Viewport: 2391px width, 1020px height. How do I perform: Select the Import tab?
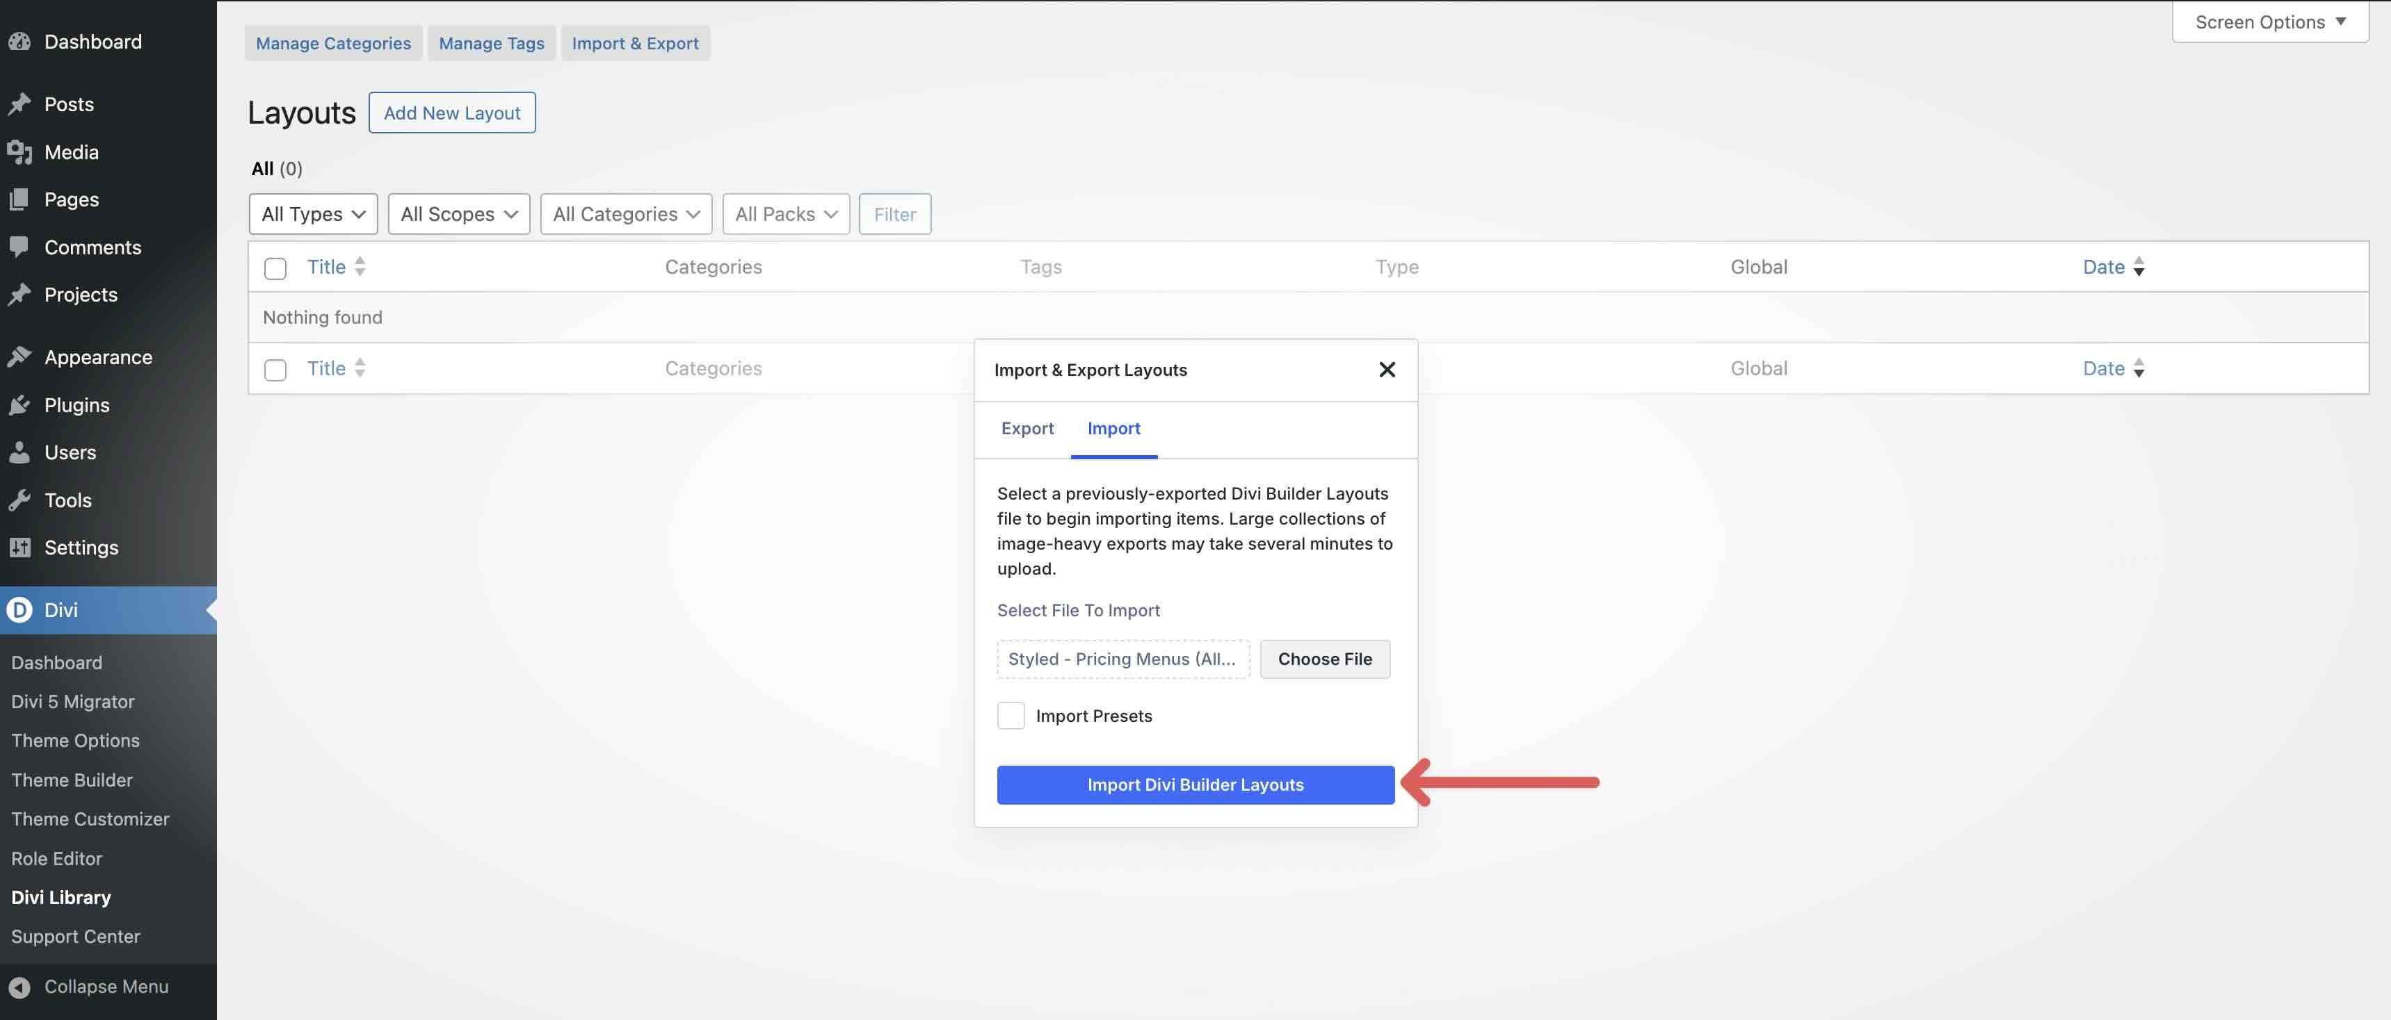(x=1114, y=429)
